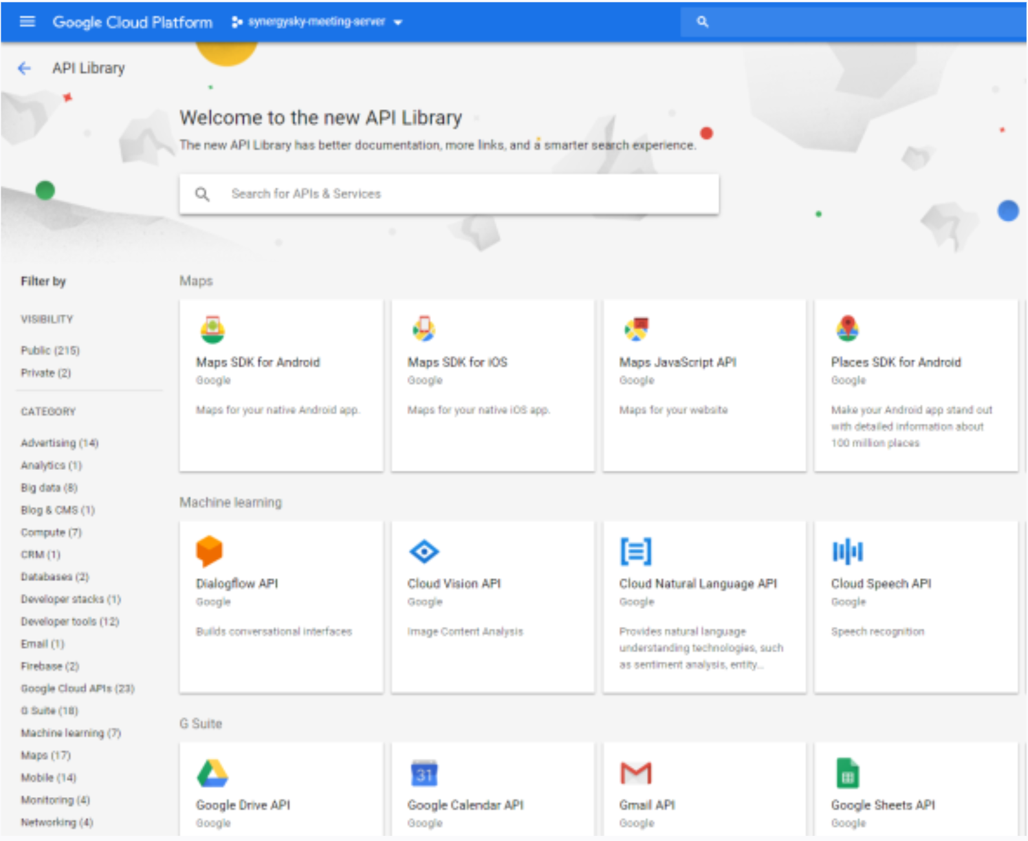Click the Google Cloud Platform logo text
The width and height of the screenshot is (1028, 841).
133,22
